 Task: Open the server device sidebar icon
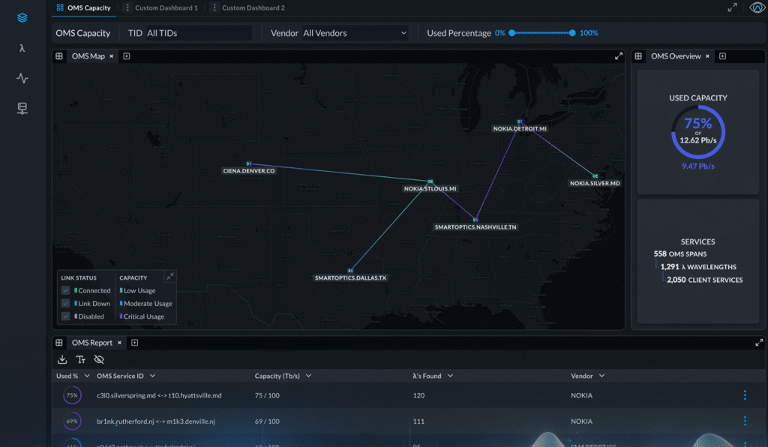pyautogui.click(x=22, y=108)
